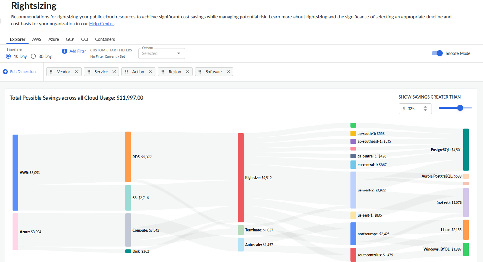Switch to the AWS tab
Screen dimensions: 483x262
[x=37, y=39]
